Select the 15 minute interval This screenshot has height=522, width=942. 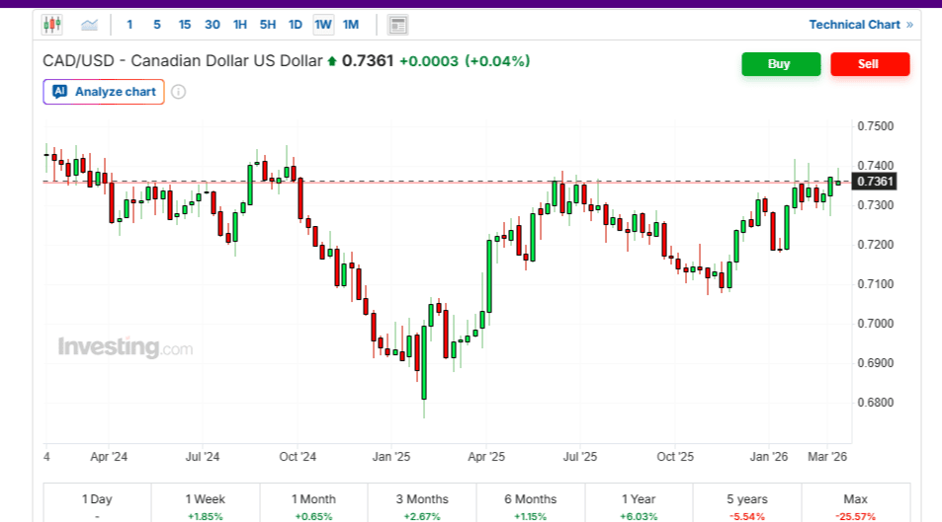(185, 25)
